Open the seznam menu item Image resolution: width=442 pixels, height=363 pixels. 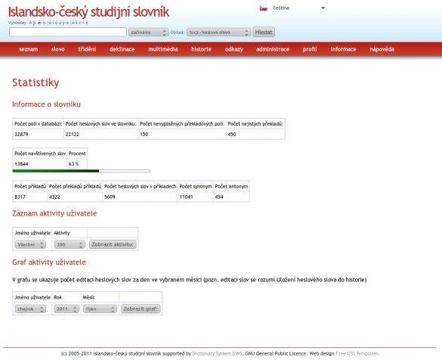click(28, 49)
